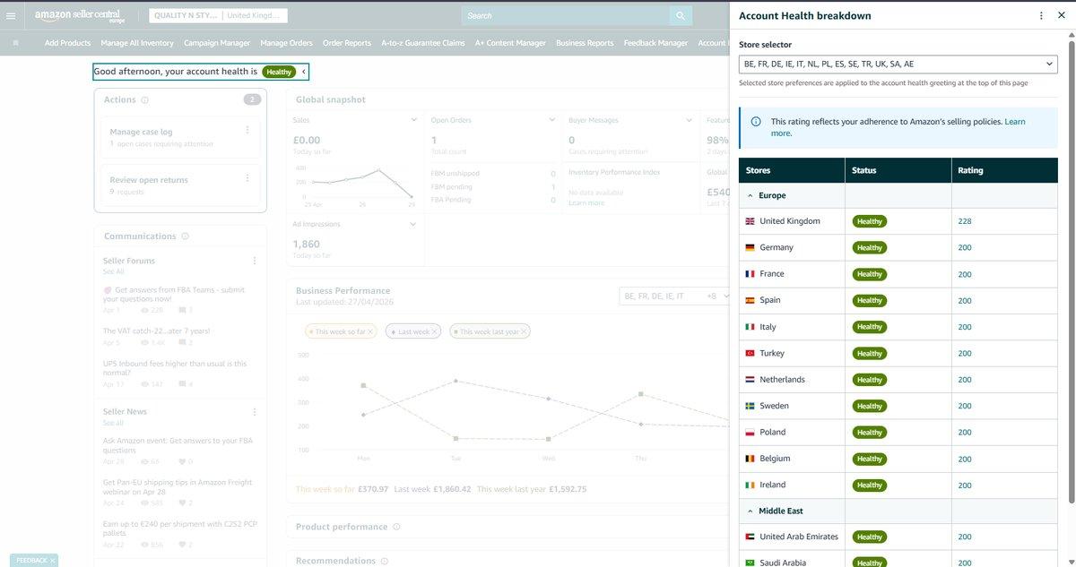1076x567 pixels.
Task: Click the United Kingdom flag icon
Action: tap(750, 221)
